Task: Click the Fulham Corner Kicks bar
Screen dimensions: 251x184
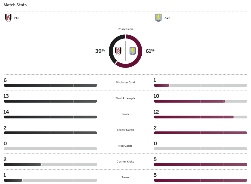Action: (50, 164)
